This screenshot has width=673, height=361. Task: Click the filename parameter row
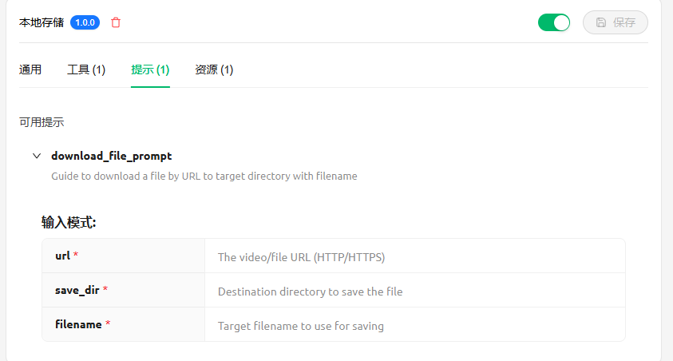(334, 324)
